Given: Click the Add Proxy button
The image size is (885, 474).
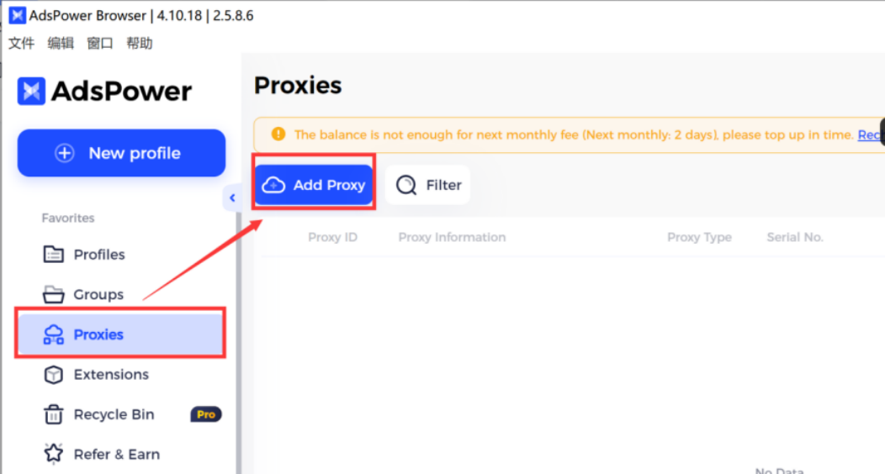Looking at the screenshot, I should click(314, 185).
